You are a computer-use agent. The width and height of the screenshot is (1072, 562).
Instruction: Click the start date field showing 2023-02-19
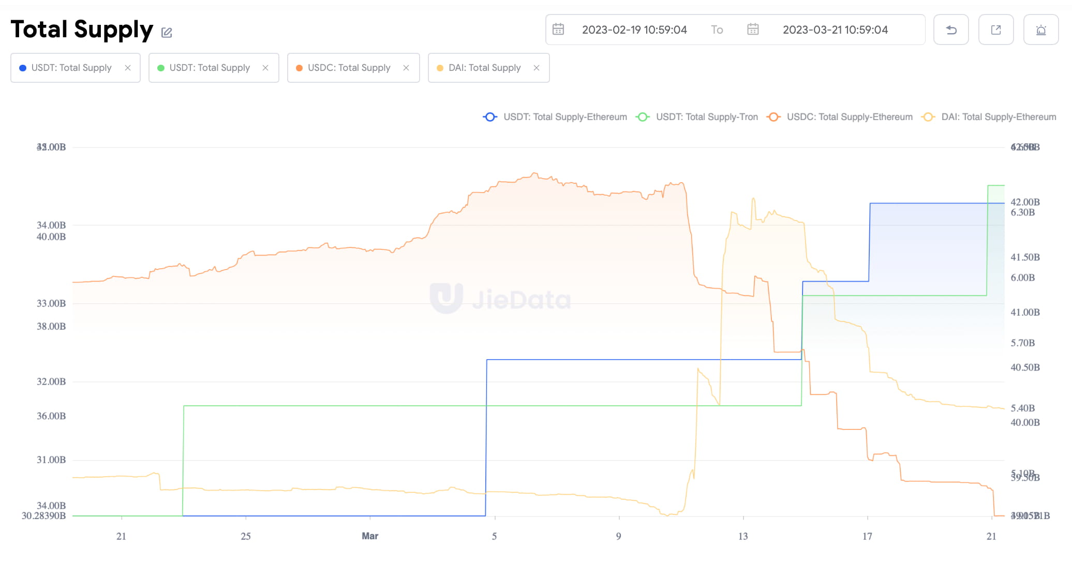634,29
